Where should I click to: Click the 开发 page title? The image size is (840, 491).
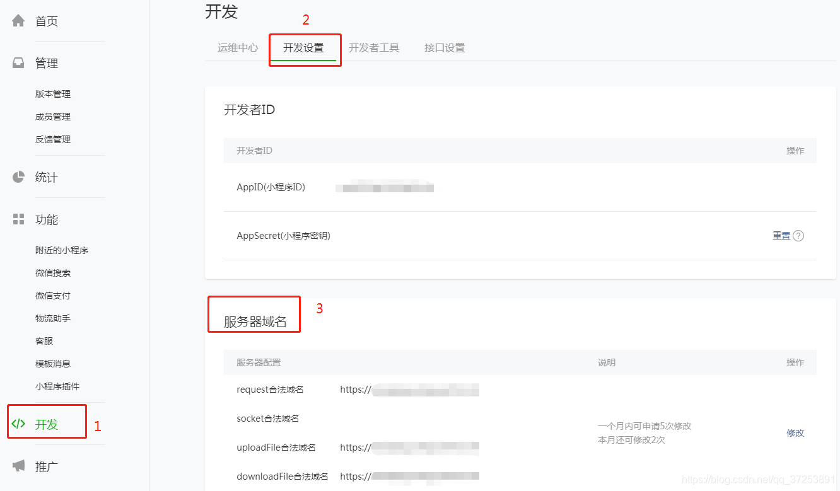[221, 11]
